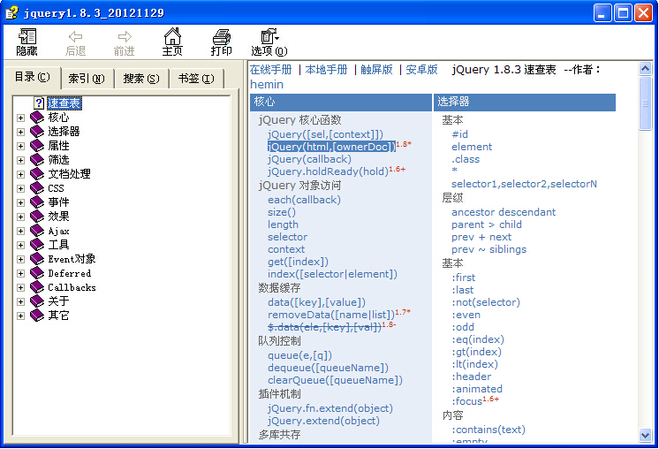Open the prev ~ siblings entry
Viewport: 659px width, 449px height.
(x=489, y=250)
